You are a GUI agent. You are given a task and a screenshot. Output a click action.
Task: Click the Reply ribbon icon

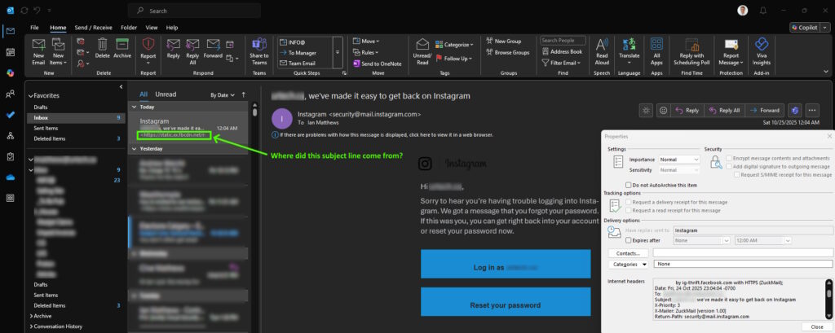(173, 48)
